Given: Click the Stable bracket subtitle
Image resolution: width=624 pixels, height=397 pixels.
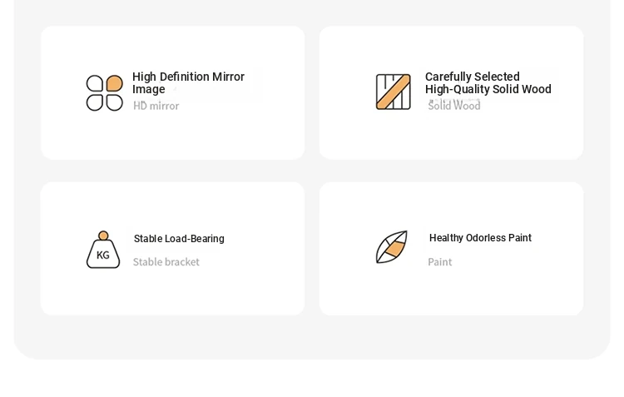Looking at the screenshot, I should pos(166,262).
